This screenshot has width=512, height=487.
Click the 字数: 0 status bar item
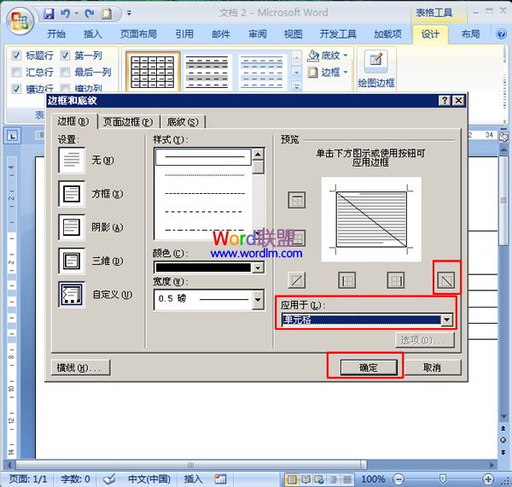pyautogui.click(x=75, y=479)
